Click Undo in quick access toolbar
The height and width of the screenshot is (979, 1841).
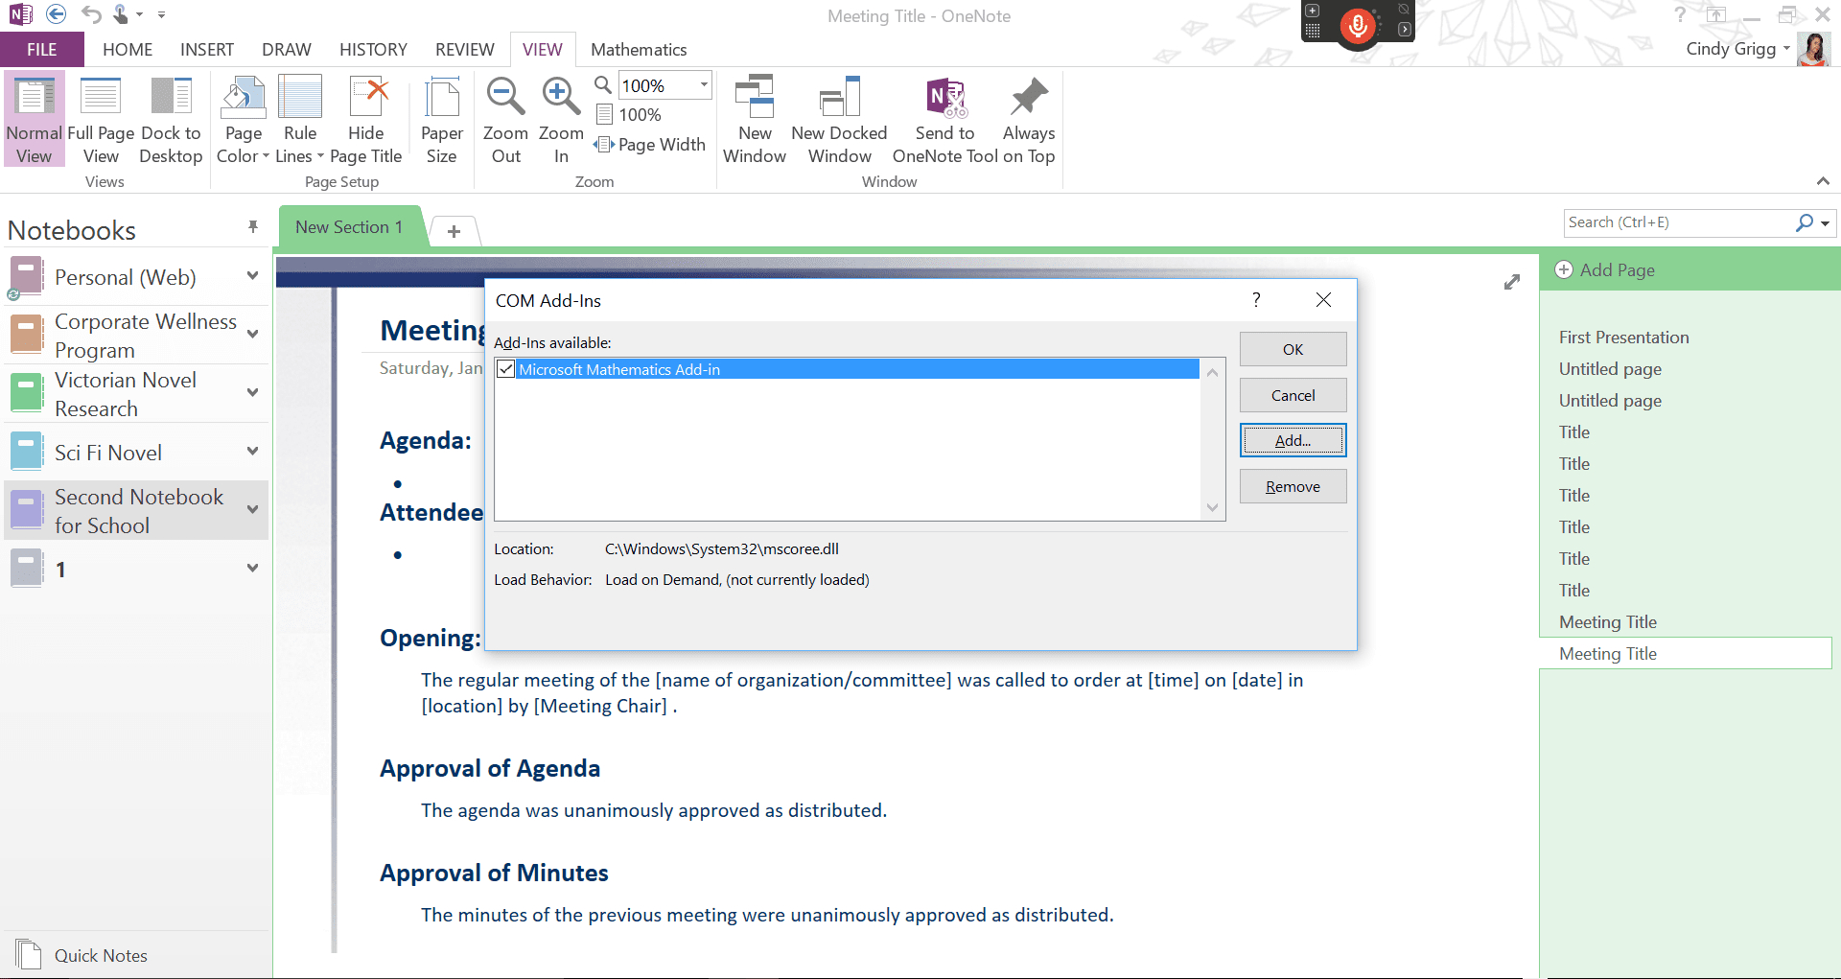(x=90, y=14)
